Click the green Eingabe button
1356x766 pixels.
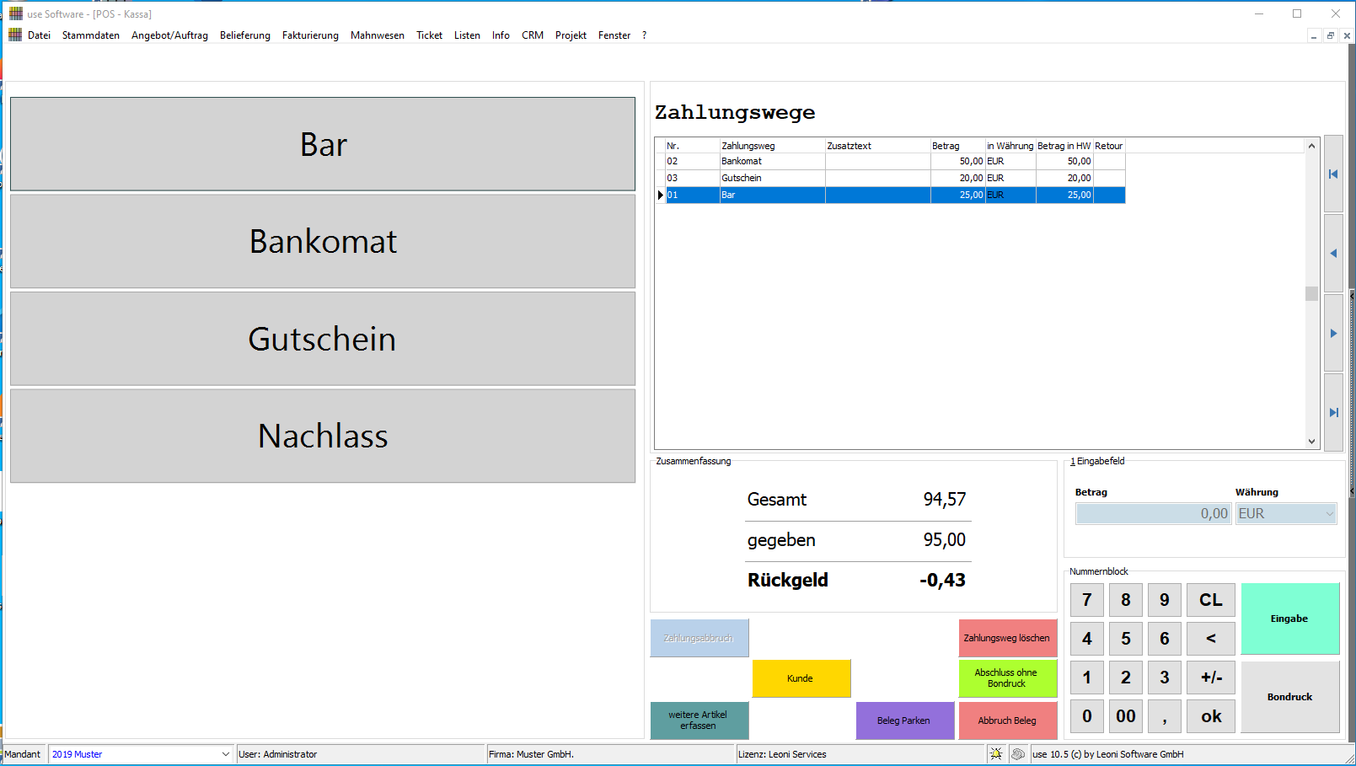pos(1289,619)
